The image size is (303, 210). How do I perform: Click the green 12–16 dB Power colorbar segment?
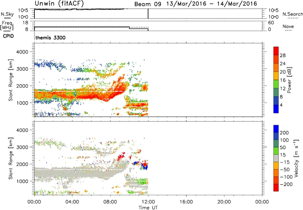(x=276, y=84)
